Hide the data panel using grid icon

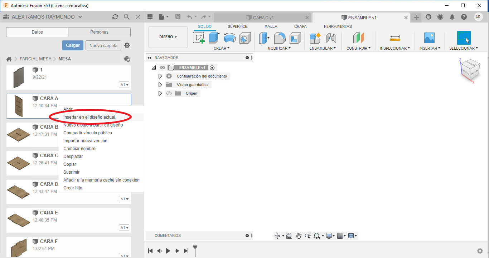pyautogui.click(x=150, y=17)
